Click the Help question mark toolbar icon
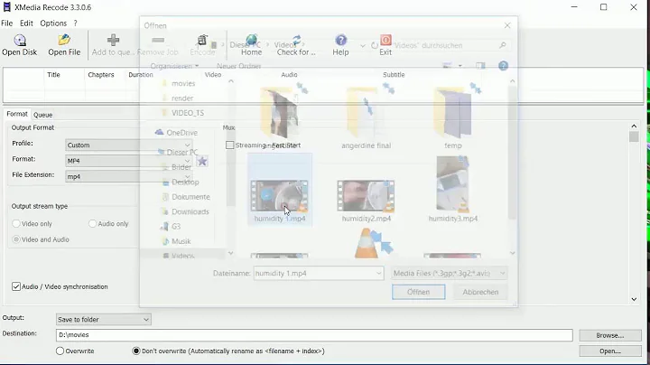The width and height of the screenshot is (650, 365). [x=340, y=41]
